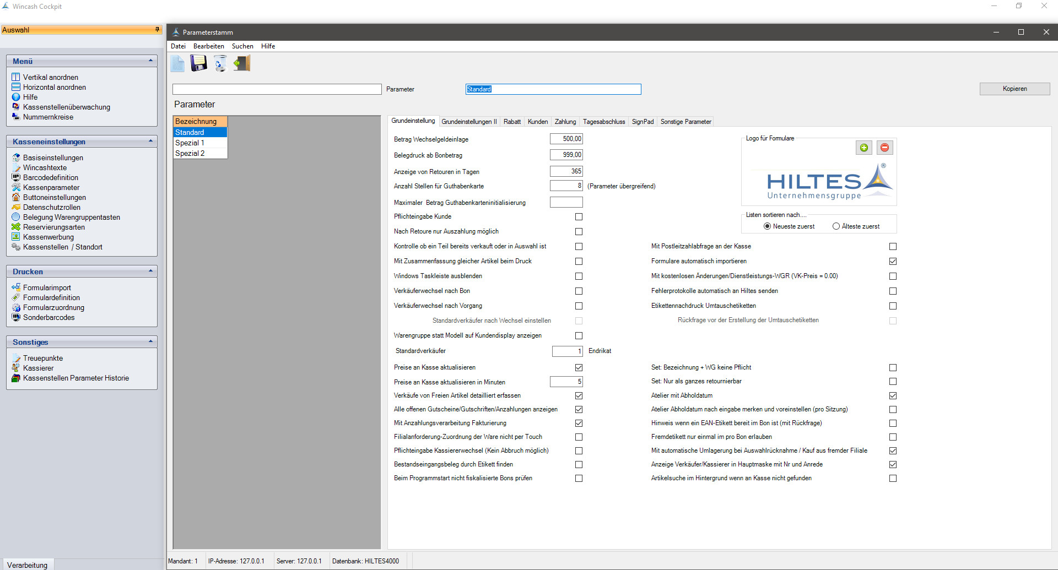1058x570 pixels.
Task: Click the Betrag Wechselgeldeinlage input field
Action: [566, 139]
